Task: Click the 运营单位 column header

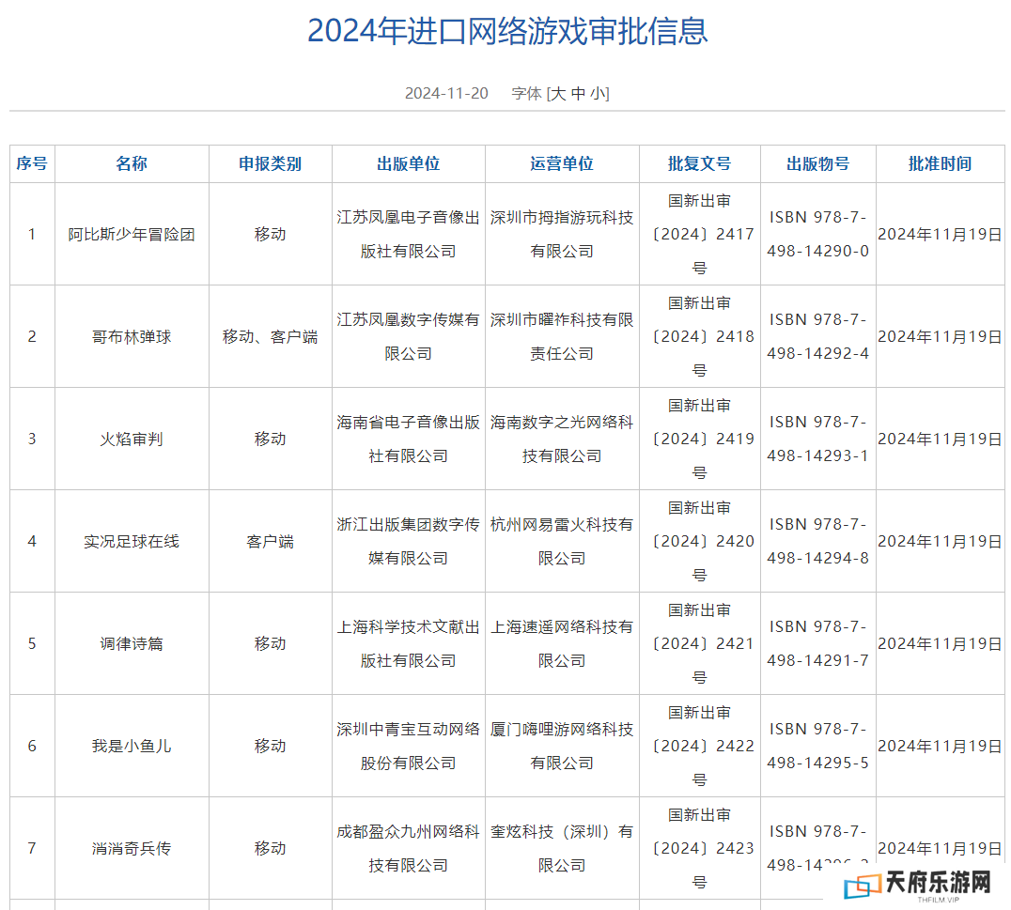Action: pos(562,163)
